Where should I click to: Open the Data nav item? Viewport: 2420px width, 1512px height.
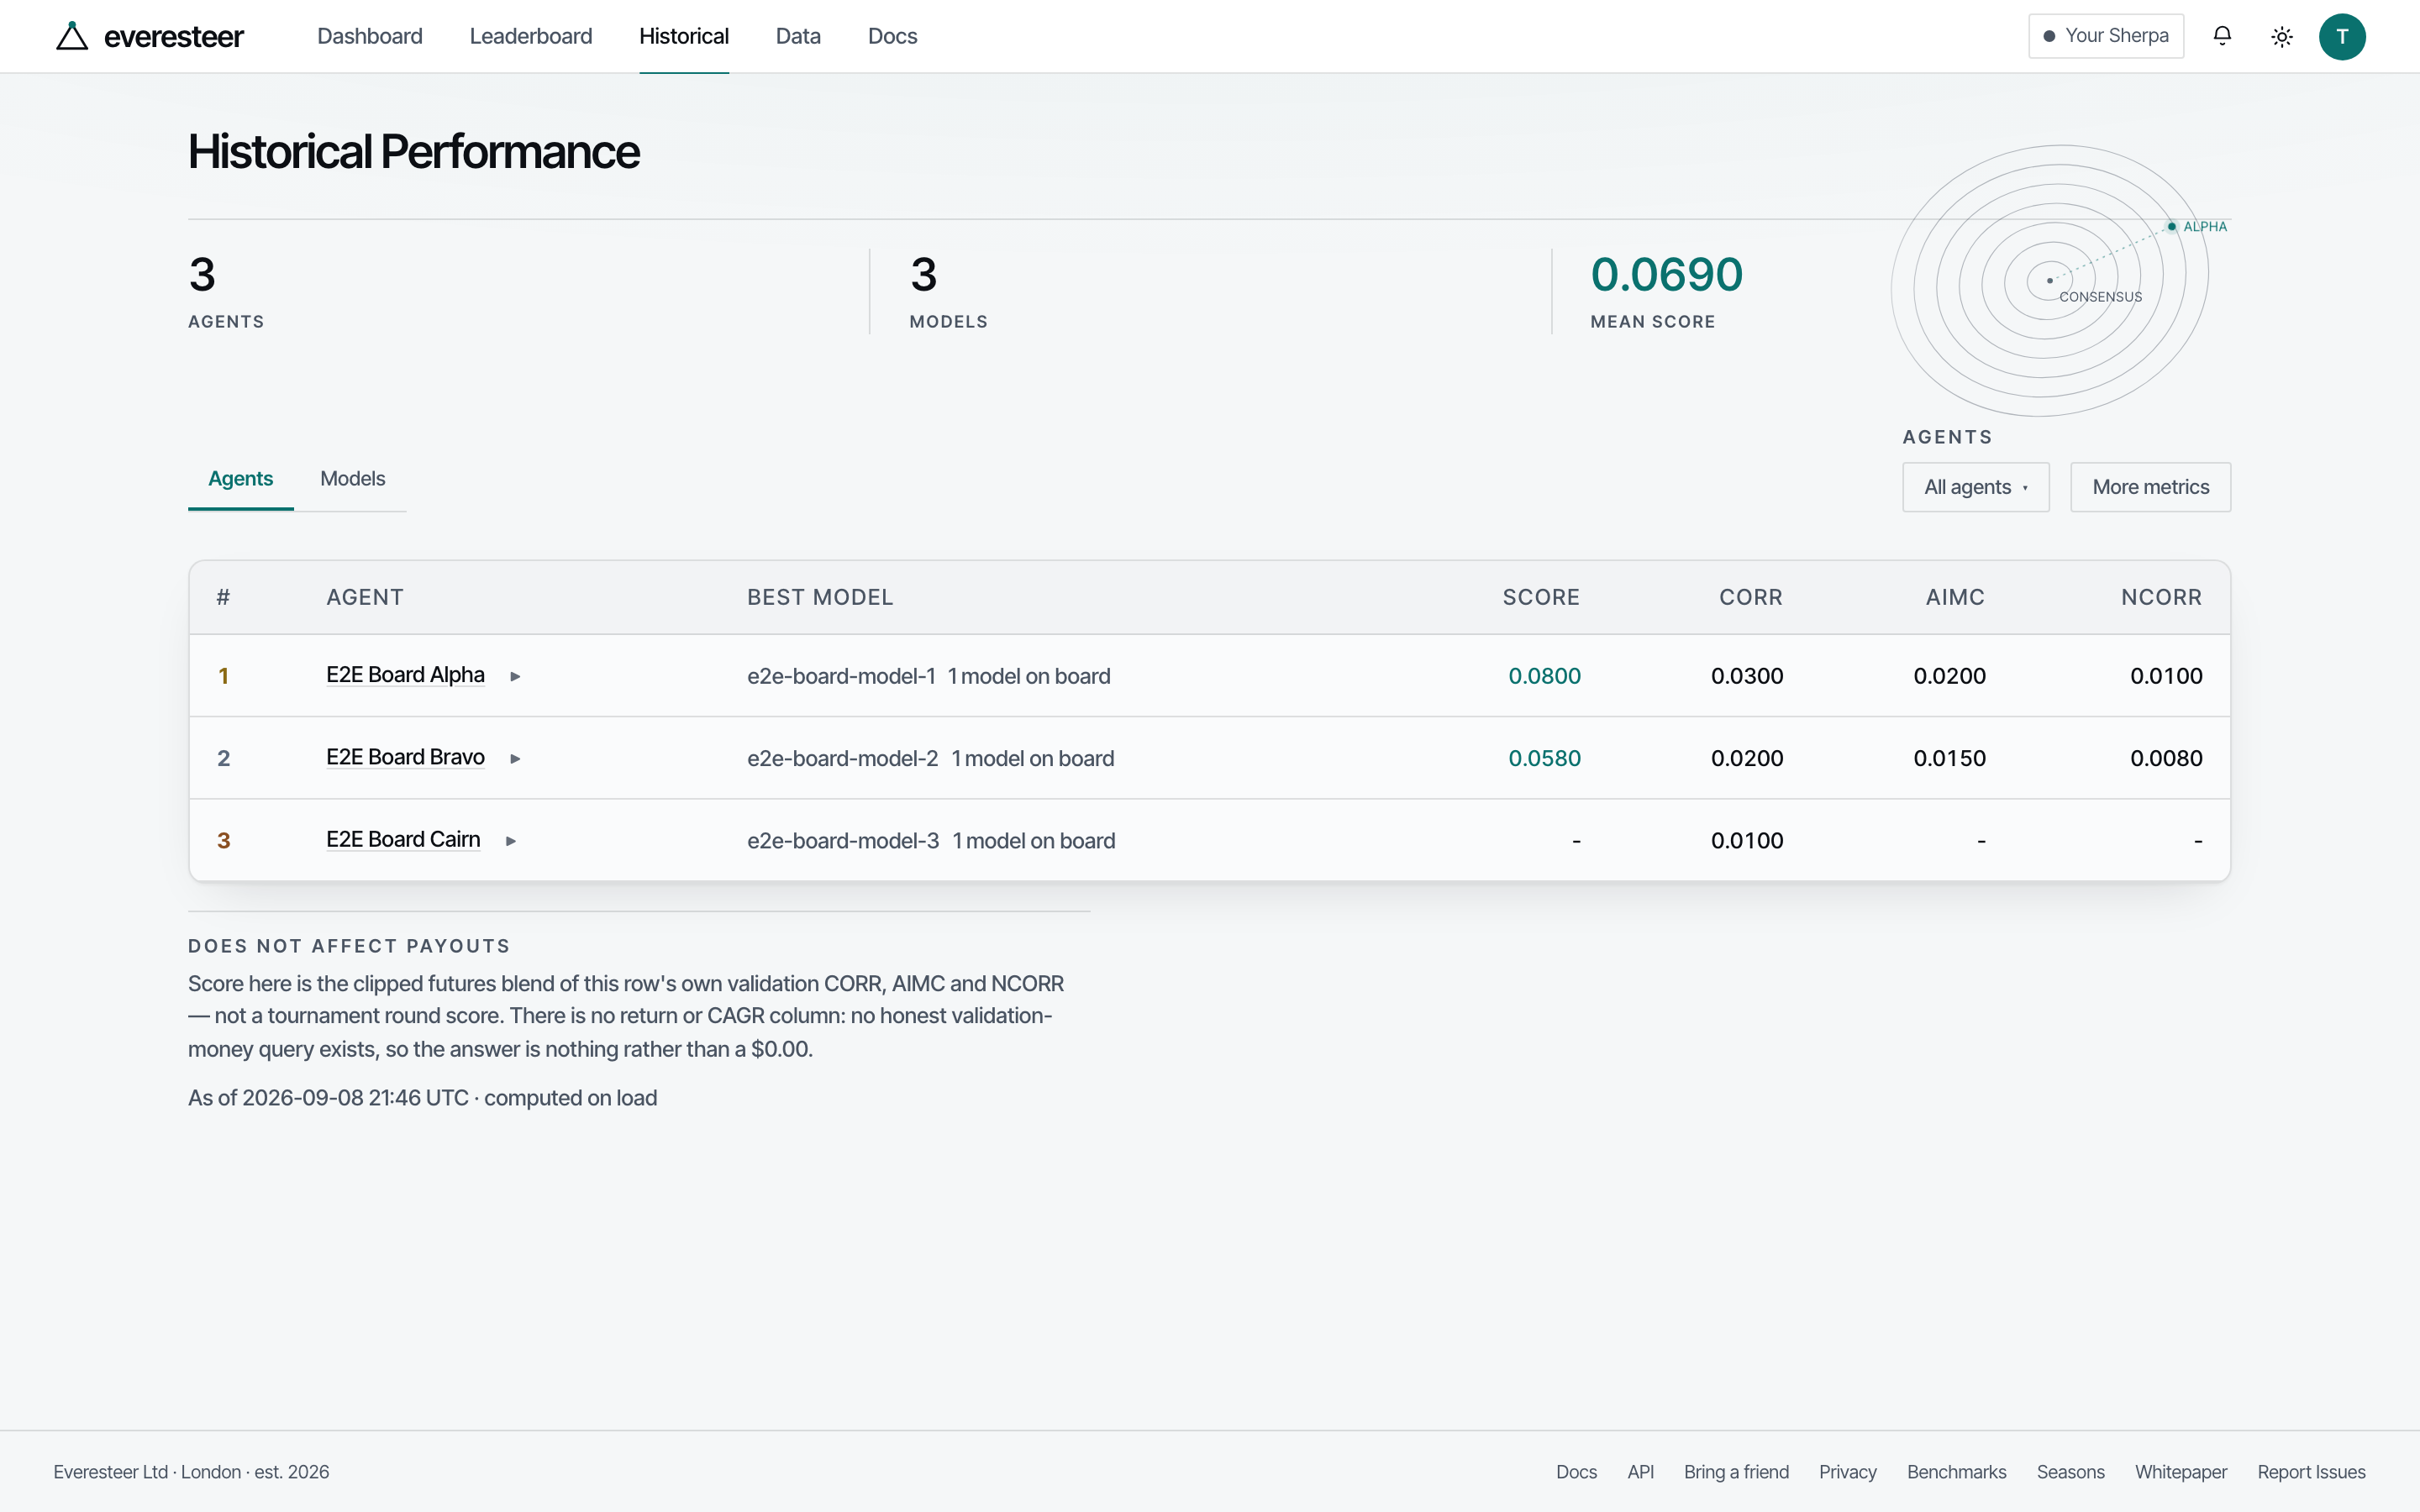[x=798, y=36]
